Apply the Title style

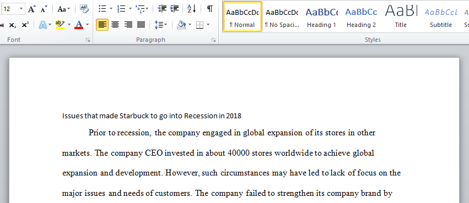pos(401,17)
